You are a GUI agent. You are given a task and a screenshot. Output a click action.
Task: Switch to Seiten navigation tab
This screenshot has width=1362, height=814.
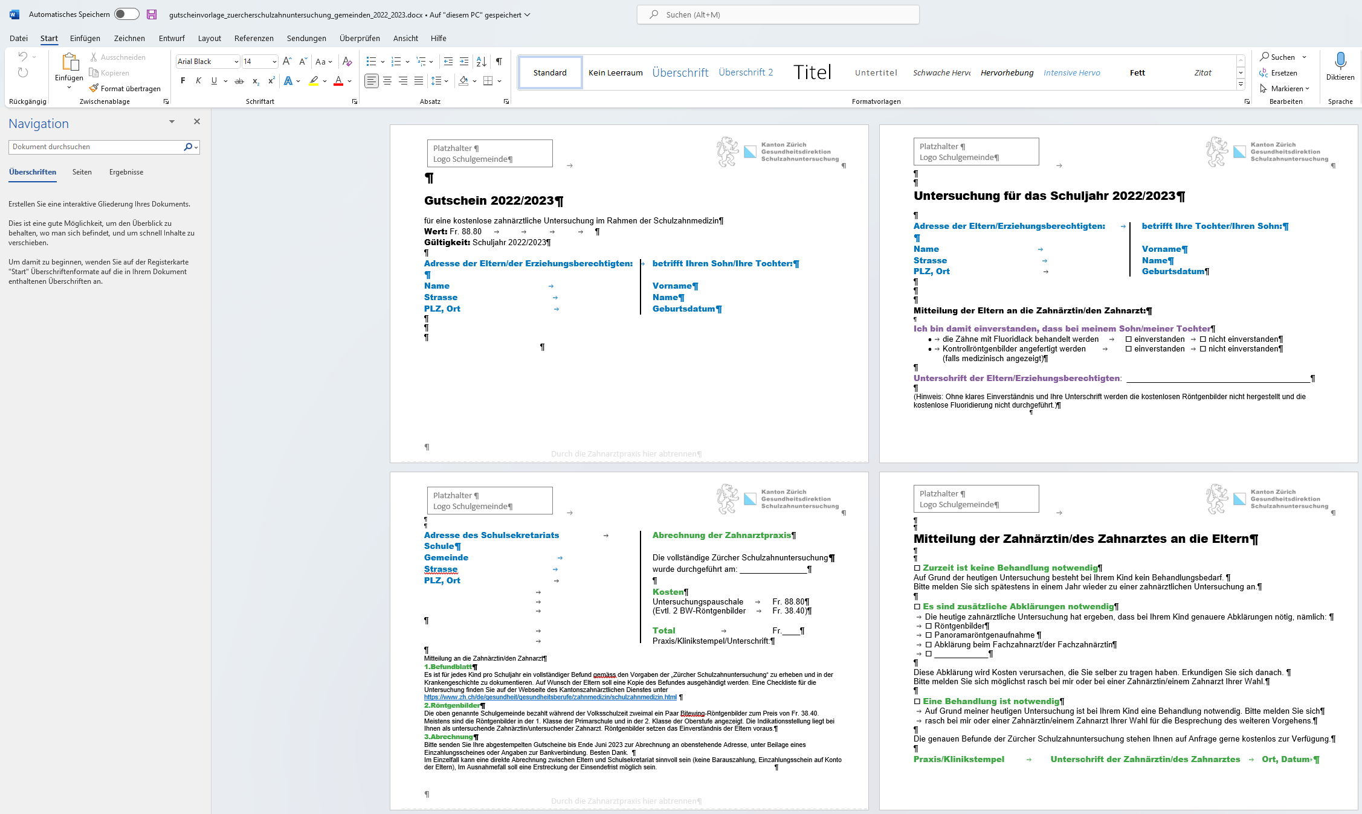[82, 172]
